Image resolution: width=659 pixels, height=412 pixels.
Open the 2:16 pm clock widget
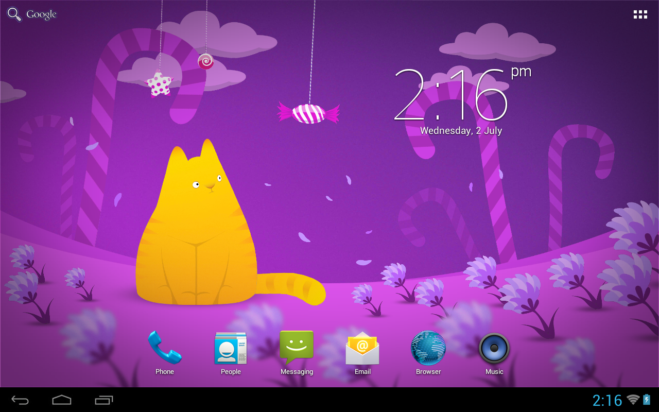coord(462,94)
